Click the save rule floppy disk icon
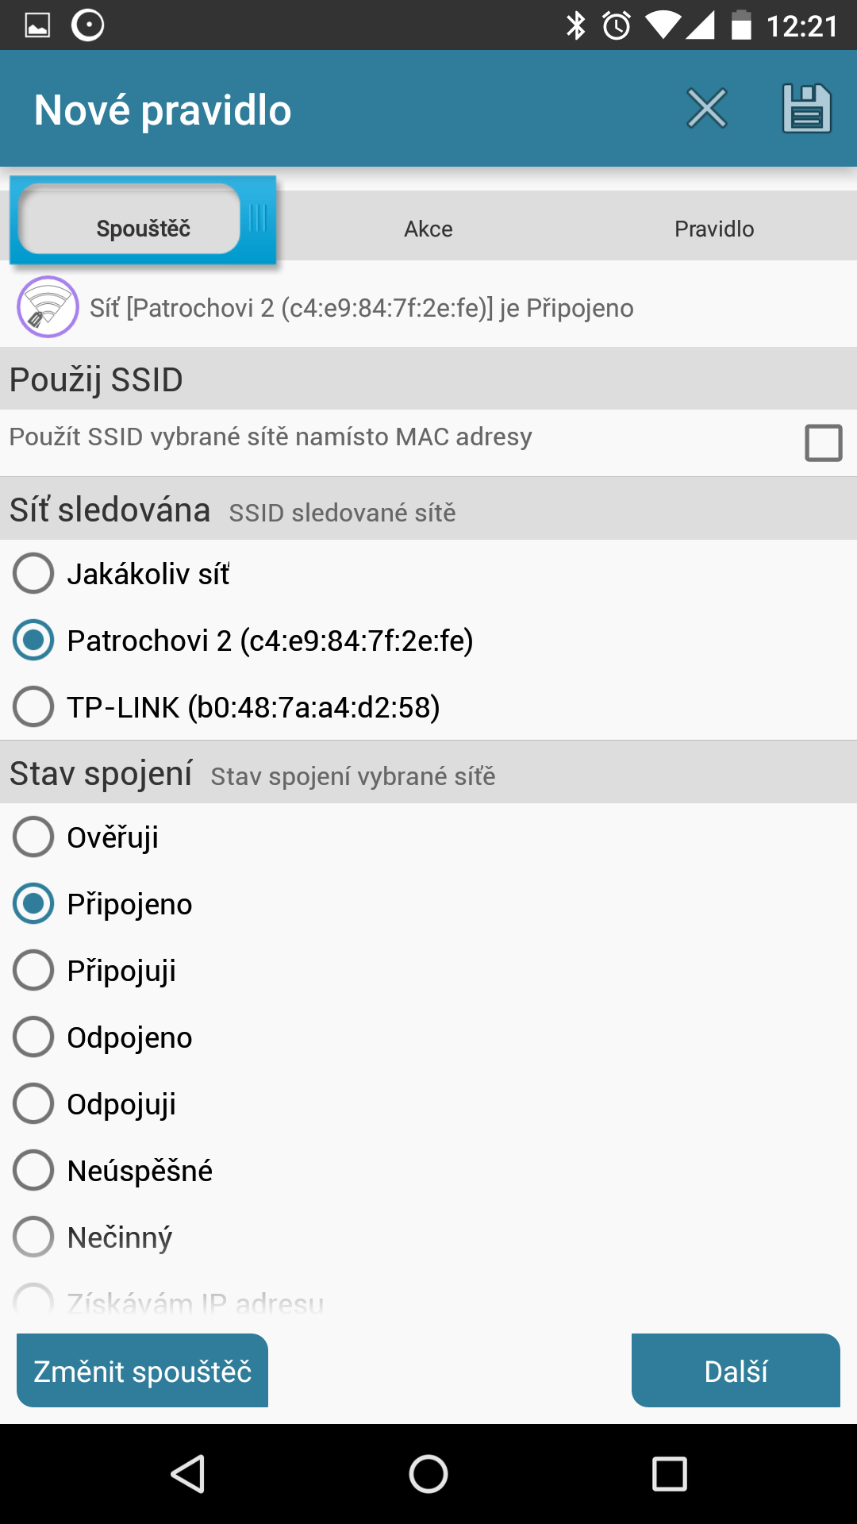 pos(806,109)
